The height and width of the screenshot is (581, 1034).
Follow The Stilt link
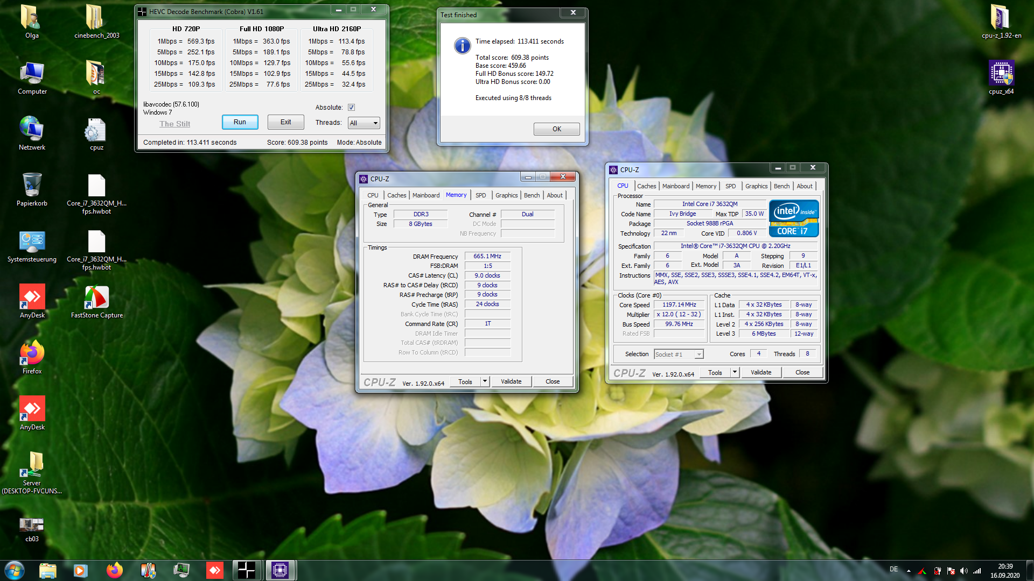coord(174,124)
